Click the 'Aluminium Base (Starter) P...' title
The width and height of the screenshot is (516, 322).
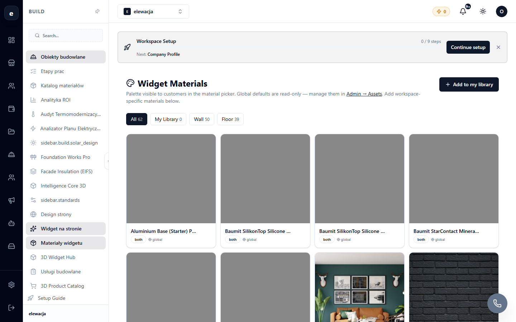pyautogui.click(x=163, y=231)
